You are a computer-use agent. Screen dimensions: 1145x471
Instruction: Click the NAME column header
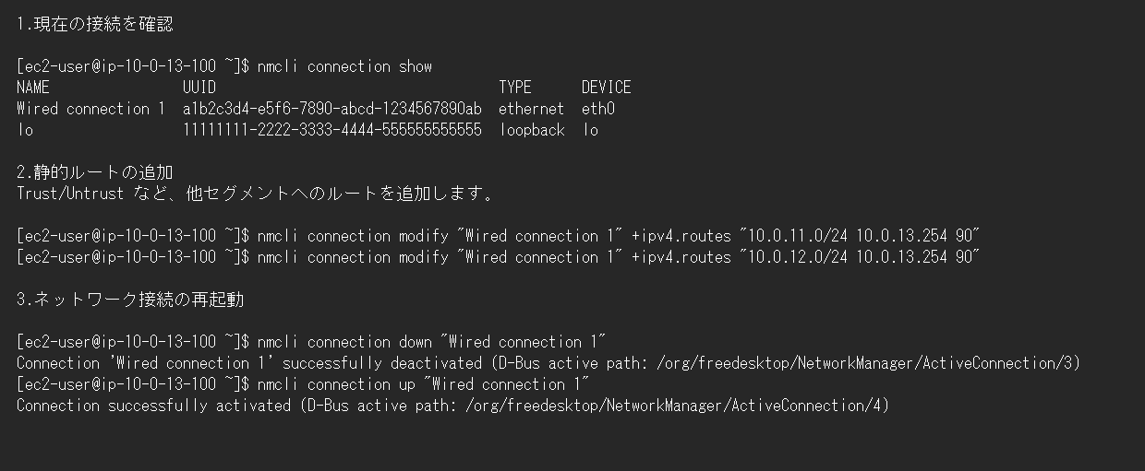[33, 88]
